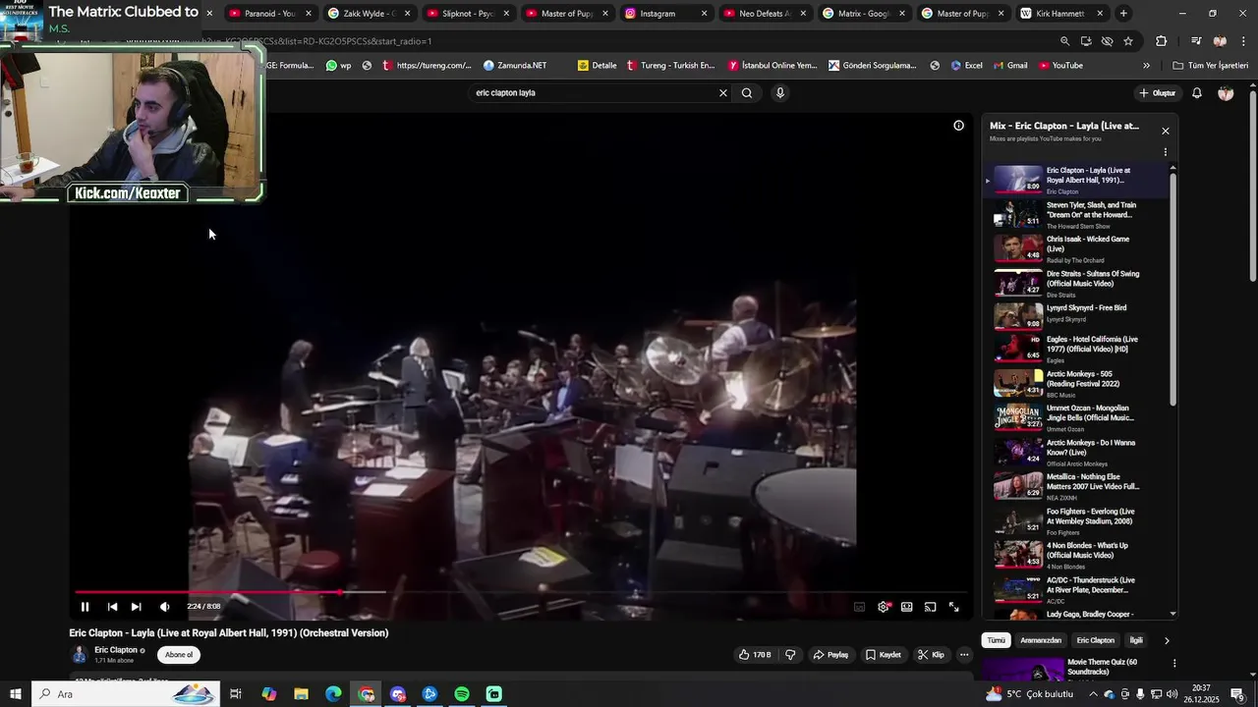
Task: Skip to next video in player
Action: (136, 607)
